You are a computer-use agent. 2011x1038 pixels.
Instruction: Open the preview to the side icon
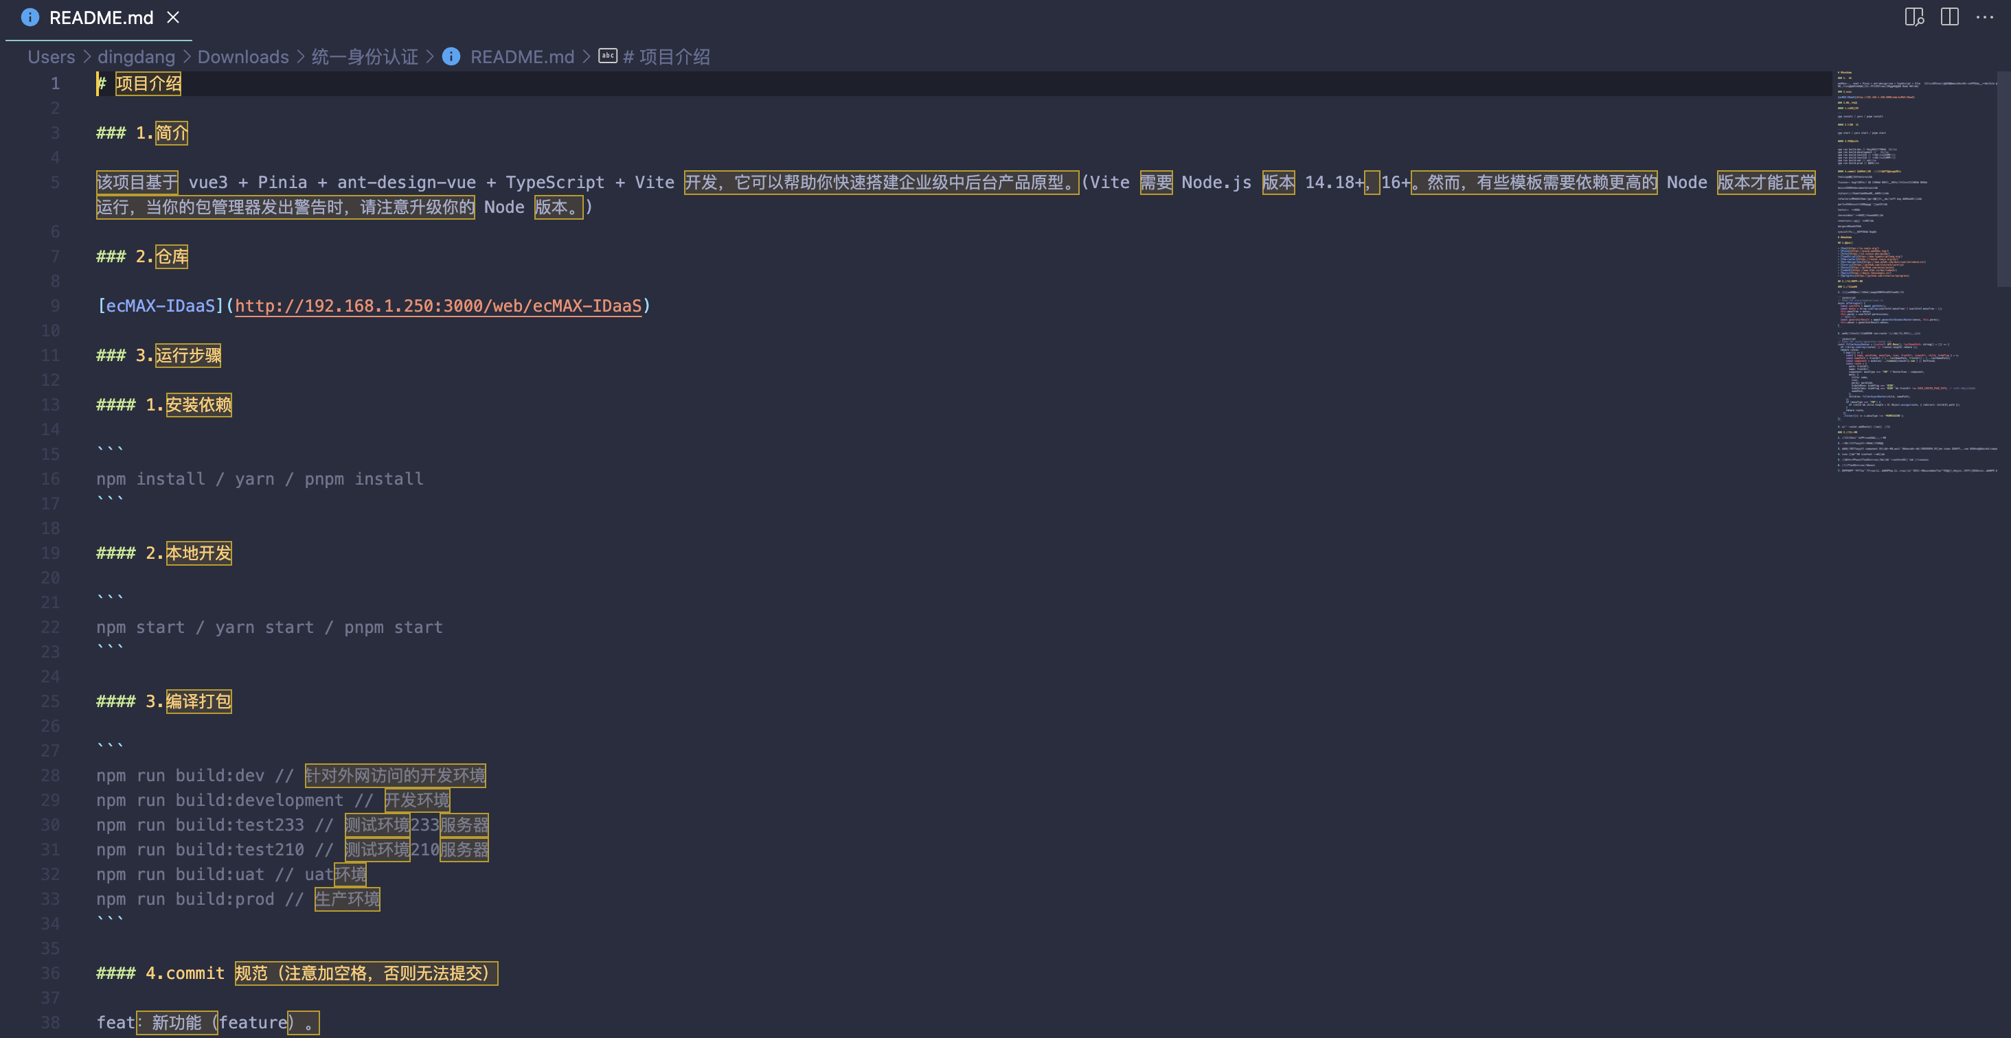pyautogui.click(x=1914, y=17)
